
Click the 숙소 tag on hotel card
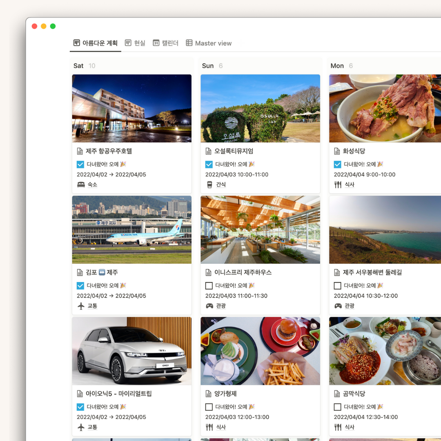[92, 185]
